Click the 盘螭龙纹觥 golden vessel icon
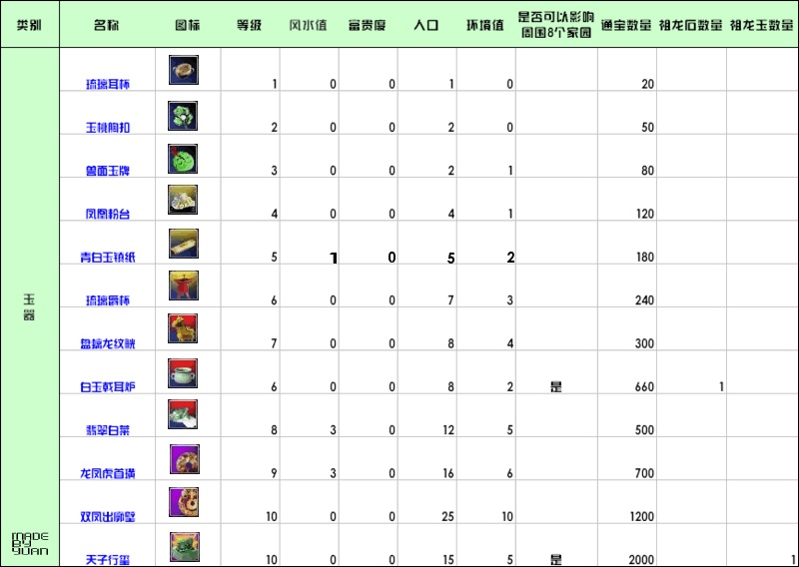This screenshot has height=567, width=799. [183, 328]
